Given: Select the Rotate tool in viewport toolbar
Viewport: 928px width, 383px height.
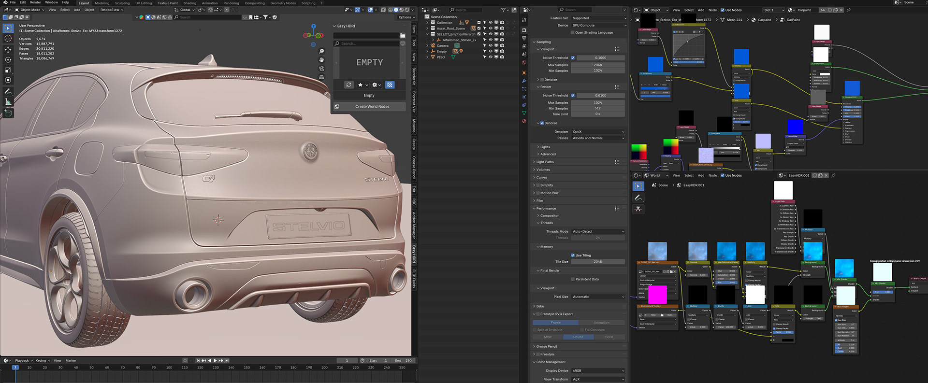Looking at the screenshot, I should [8, 60].
